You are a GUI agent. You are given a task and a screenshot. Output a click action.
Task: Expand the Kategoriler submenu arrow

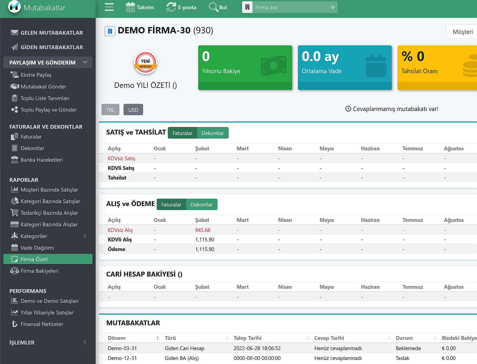[x=85, y=236]
